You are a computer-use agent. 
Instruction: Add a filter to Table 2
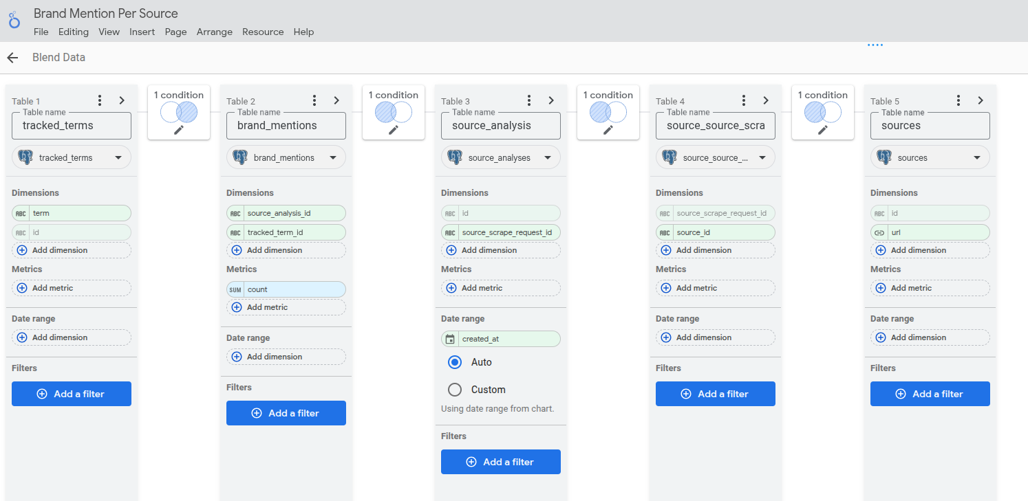[x=286, y=413]
